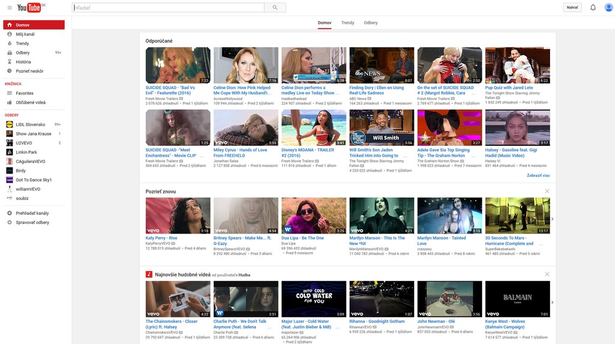Expand recommendations with Zobraziť viac
615x344 pixels.
click(538, 175)
